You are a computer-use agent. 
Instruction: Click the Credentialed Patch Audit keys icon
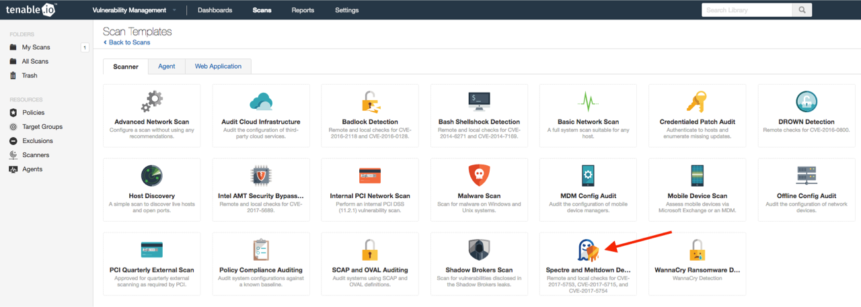697,101
